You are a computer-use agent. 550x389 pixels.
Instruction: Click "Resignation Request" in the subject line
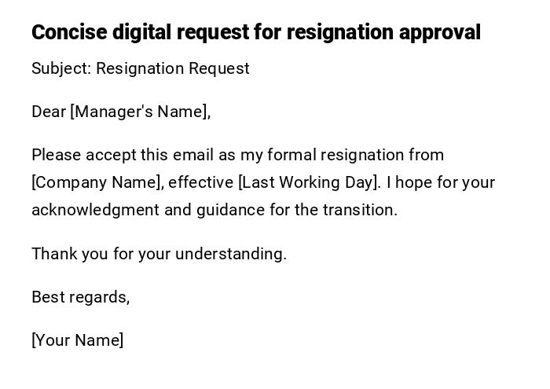coord(173,68)
